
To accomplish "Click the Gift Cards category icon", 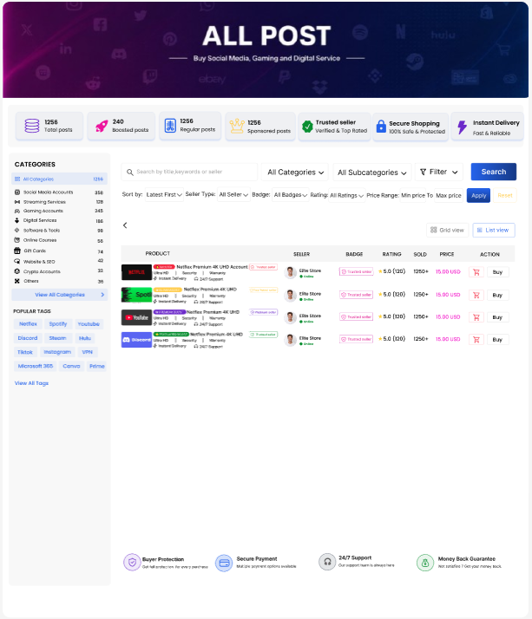I will [17, 251].
